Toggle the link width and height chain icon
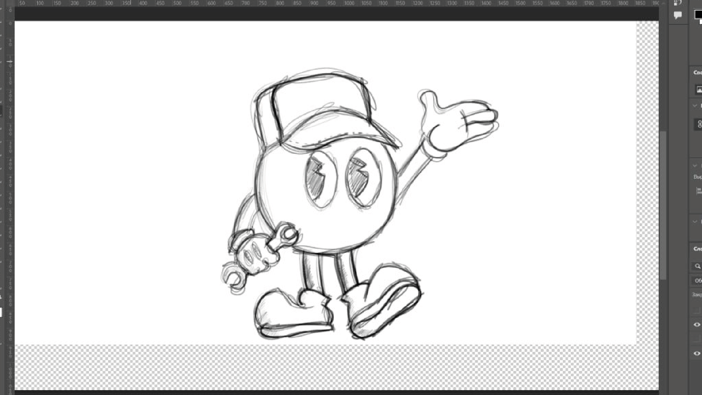The width and height of the screenshot is (702, 395). [x=699, y=124]
